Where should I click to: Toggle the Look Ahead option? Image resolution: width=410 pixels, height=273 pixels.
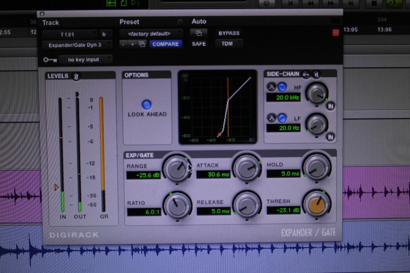(147, 104)
